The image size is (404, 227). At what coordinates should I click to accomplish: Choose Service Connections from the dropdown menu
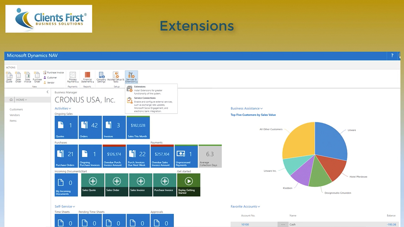tap(151, 104)
